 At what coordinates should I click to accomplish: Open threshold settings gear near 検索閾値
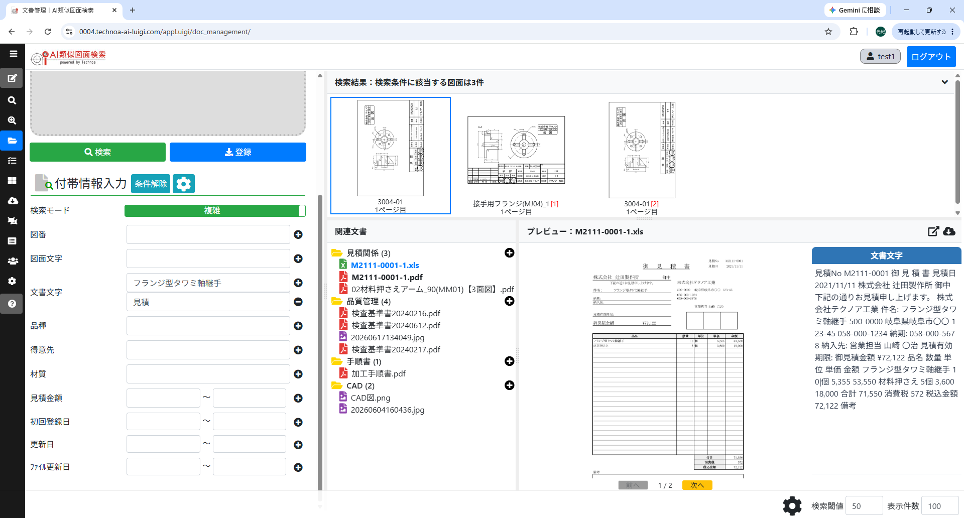792,505
